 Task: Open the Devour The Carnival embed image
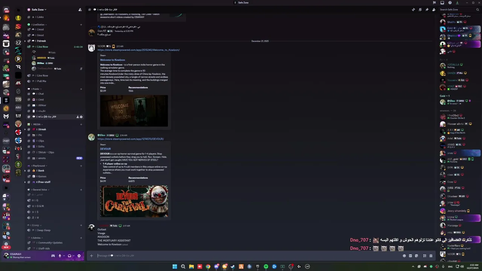coord(134,201)
